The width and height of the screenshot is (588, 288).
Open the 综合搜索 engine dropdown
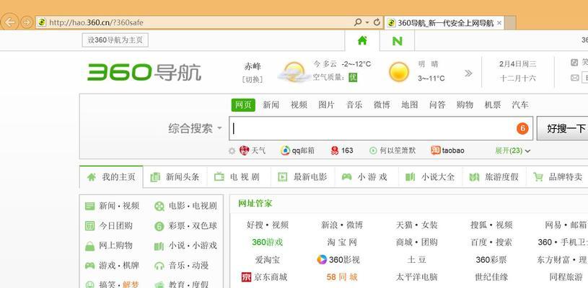195,129
